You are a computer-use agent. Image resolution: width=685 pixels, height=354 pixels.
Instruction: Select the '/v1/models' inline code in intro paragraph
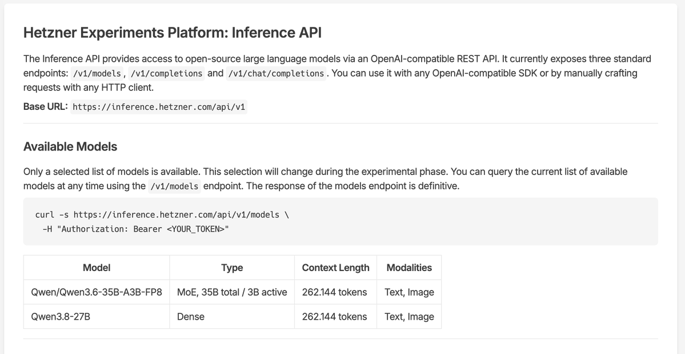point(97,73)
